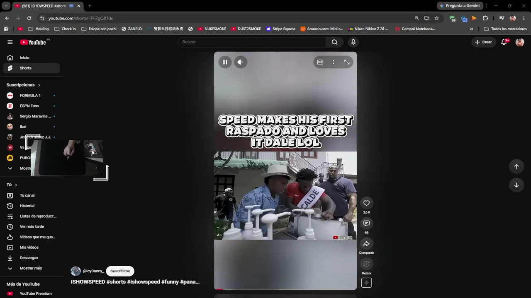
Task: Open the Chrome profile avatar
Action: [513, 18]
